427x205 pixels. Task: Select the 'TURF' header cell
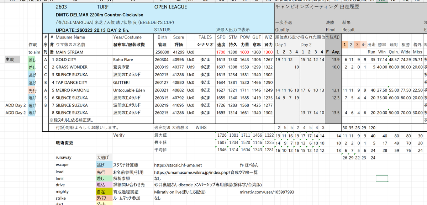(102, 7)
